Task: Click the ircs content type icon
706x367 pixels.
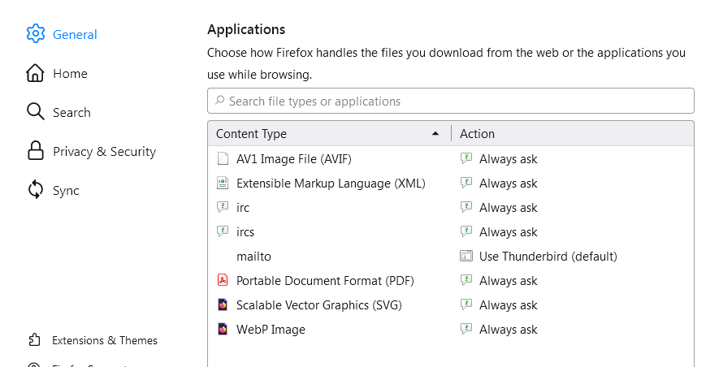Action: pyautogui.click(x=223, y=231)
